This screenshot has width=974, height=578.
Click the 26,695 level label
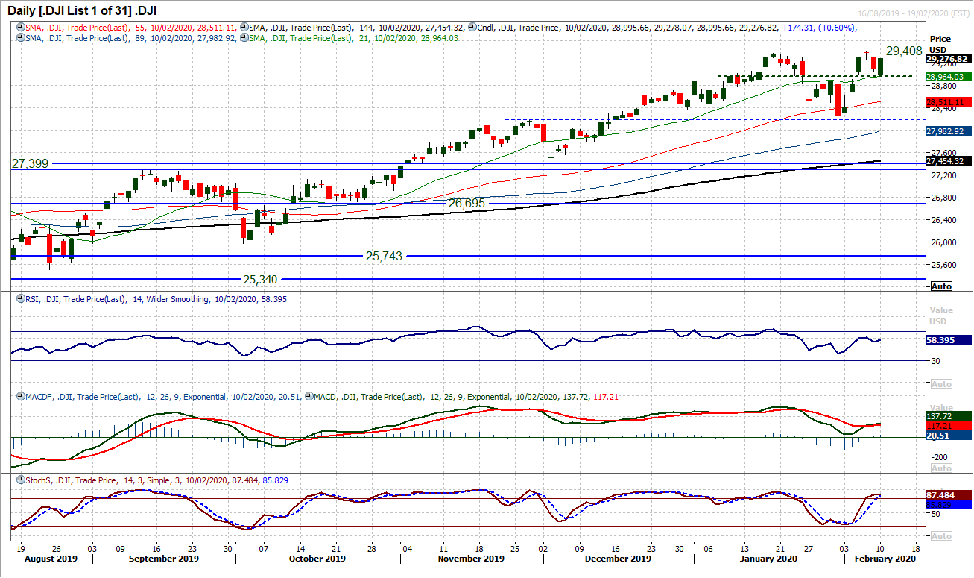467,202
